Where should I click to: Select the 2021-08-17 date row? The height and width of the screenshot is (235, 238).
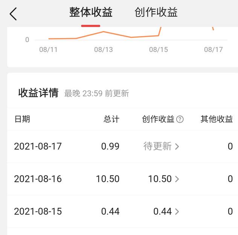pyautogui.click(x=38, y=146)
